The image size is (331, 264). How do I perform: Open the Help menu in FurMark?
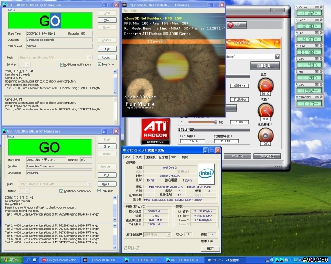[x=133, y=11]
